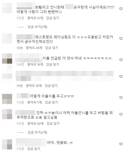Screen dimensions: 126x154
Task: Tap heart on 이름 언급한 거 comment
Action: click(121, 60)
